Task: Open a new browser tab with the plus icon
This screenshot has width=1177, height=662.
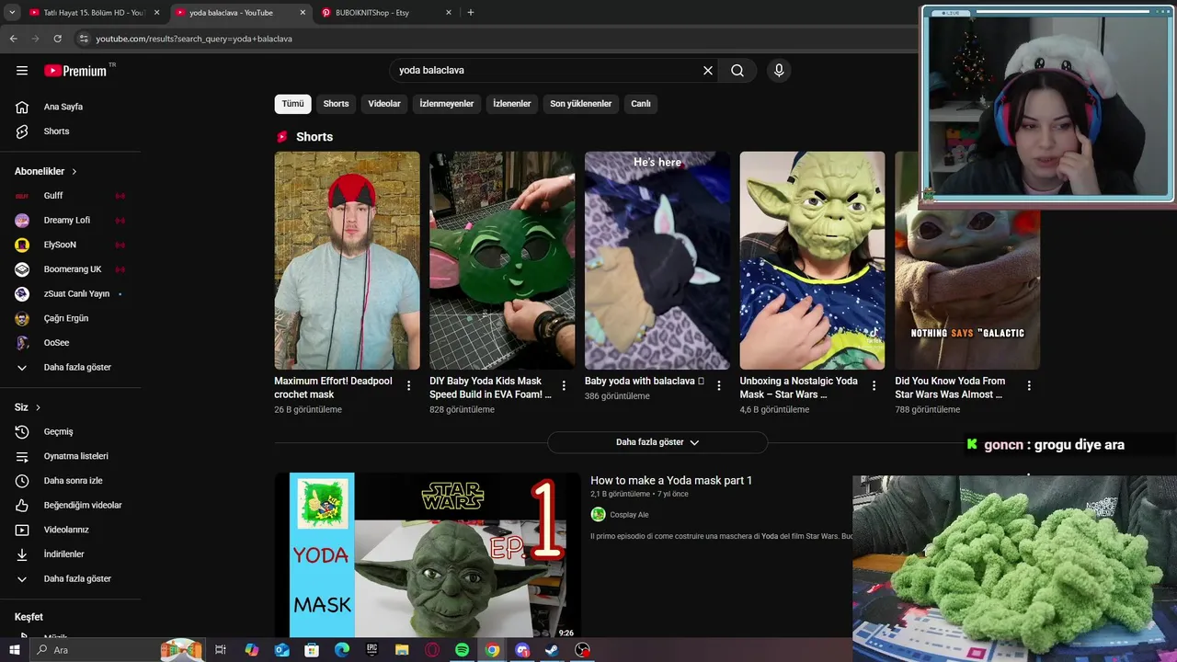Action: tap(471, 13)
